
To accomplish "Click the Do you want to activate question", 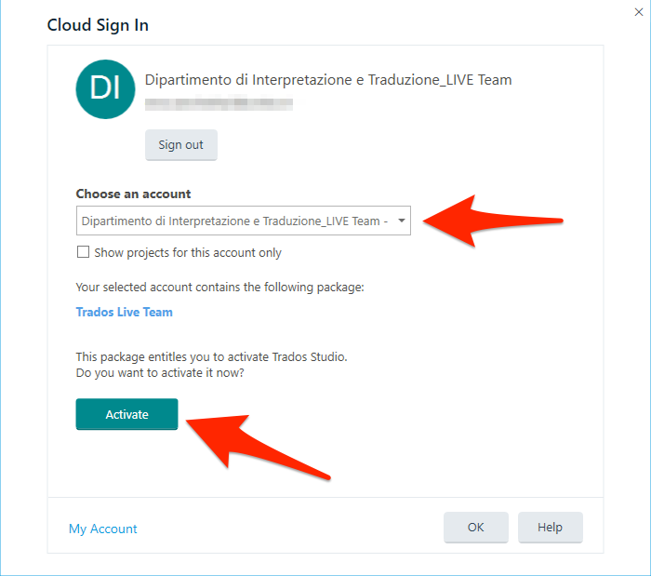I will click(160, 372).
